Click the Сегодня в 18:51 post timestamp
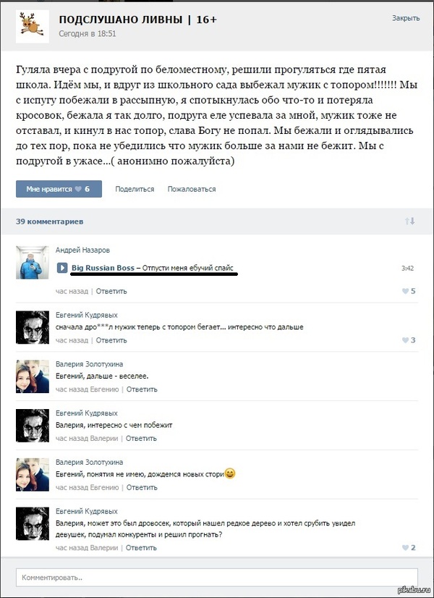This screenshot has height=598, width=434. click(x=88, y=34)
